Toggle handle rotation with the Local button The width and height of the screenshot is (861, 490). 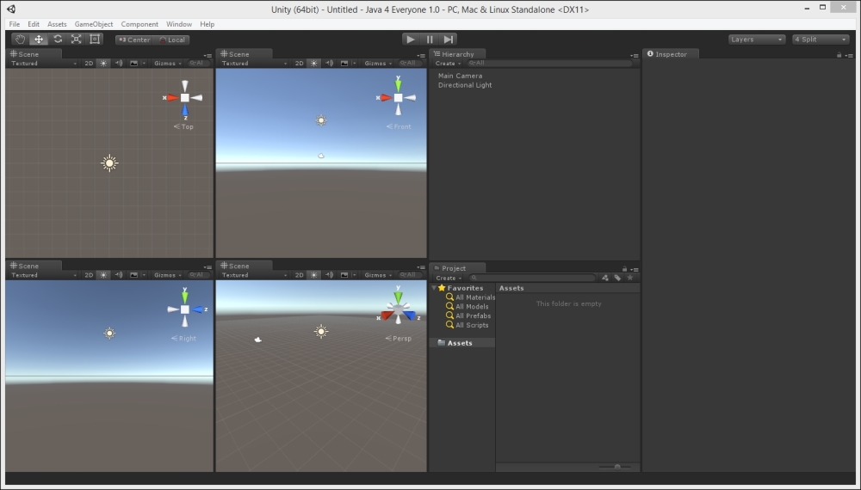pyautogui.click(x=172, y=40)
